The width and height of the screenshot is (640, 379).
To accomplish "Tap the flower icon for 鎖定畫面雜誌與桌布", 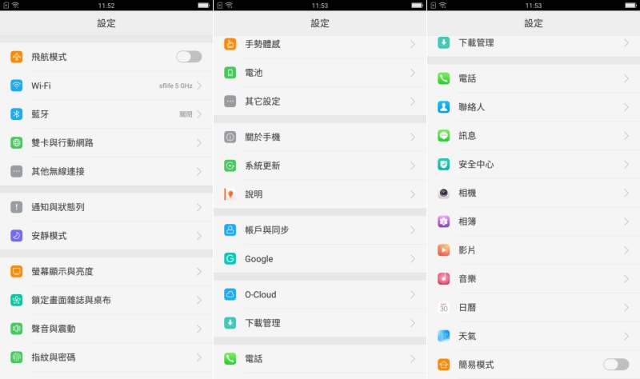I will point(16,300).
